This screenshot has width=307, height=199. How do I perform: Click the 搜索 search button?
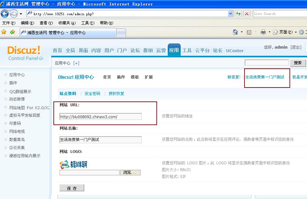298,63
